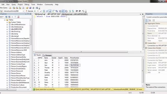Screen dimensions: 167x94
Task: Collapse the Tables folder node
Action: 5,20
